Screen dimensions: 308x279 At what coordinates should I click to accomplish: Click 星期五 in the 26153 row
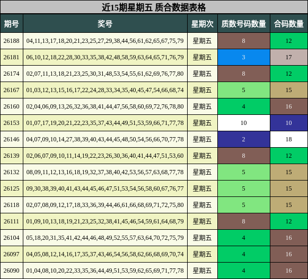click(203, 123)
